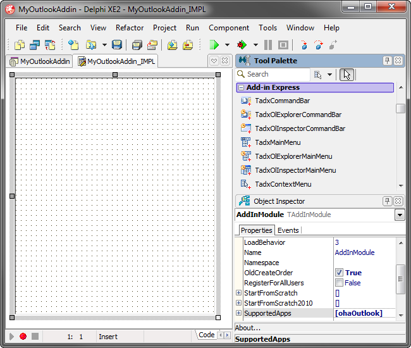Click the macro stop square icon
This screenshot has height=348, width=411.
(x=35, y=336)
